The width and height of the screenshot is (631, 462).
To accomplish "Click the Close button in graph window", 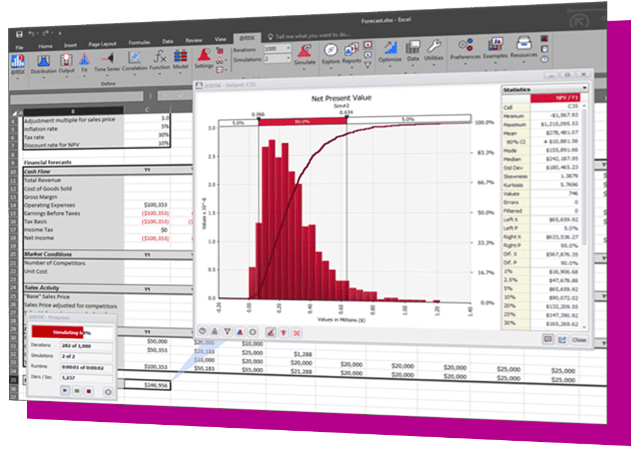I will point(579,340).
